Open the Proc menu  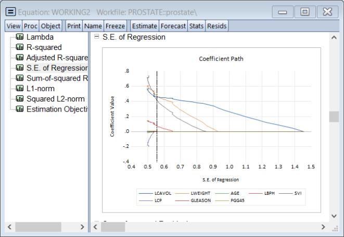point(31,26)
